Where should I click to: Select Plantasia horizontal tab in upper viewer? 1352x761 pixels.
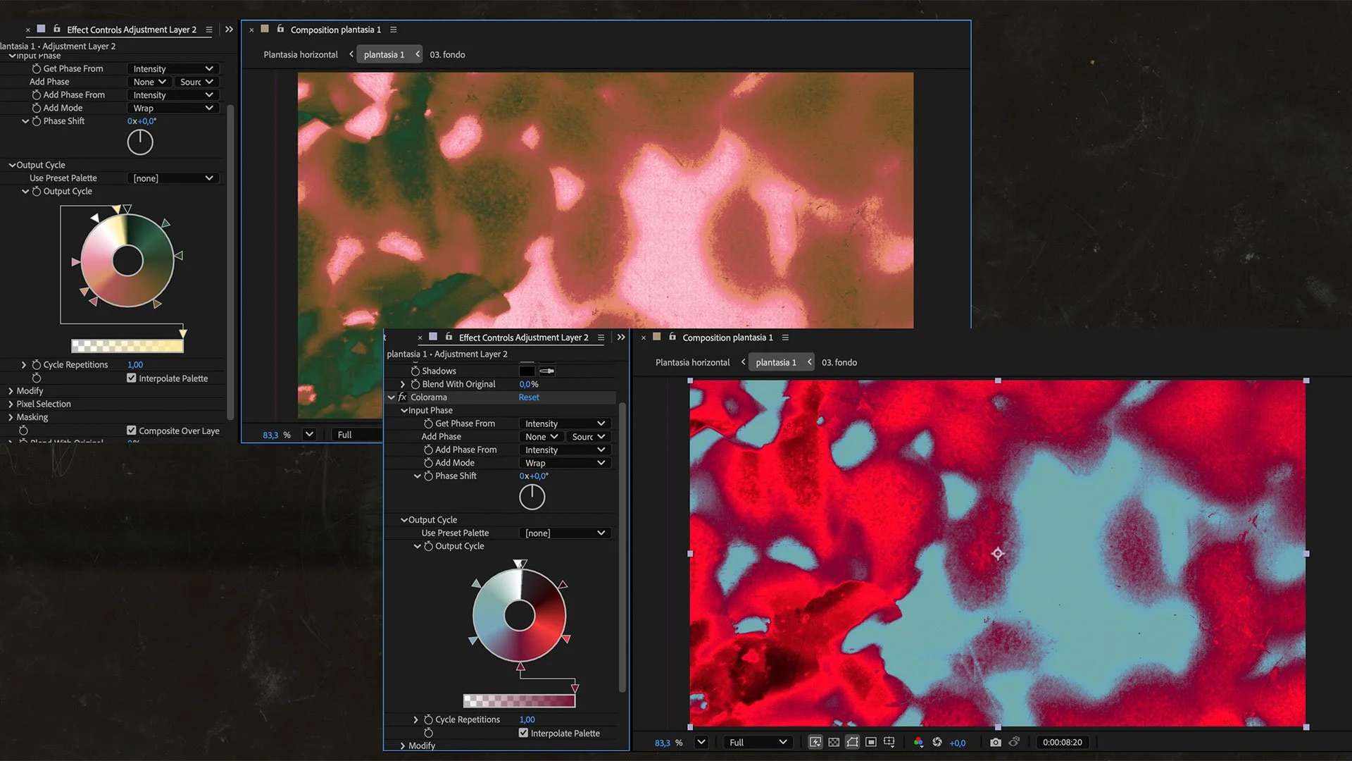click(x=301, y=54)
